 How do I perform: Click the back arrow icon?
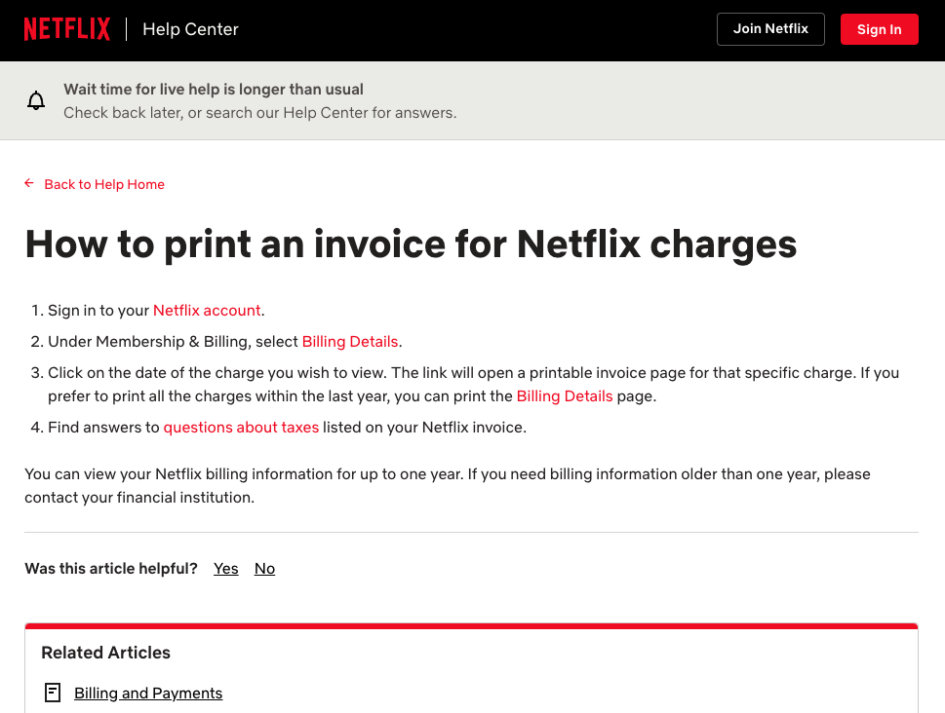click(29, 183)
